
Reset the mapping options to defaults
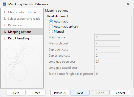point(36,93)
